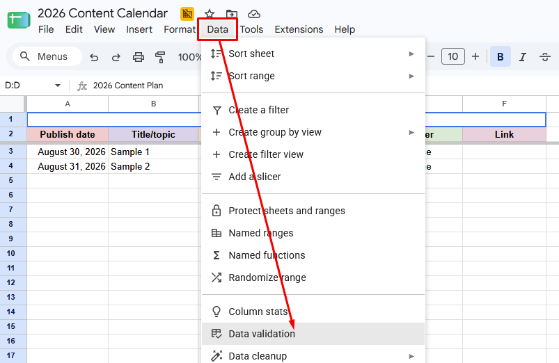
Task: Toggle italic formatting button
Action: [523, 56]
